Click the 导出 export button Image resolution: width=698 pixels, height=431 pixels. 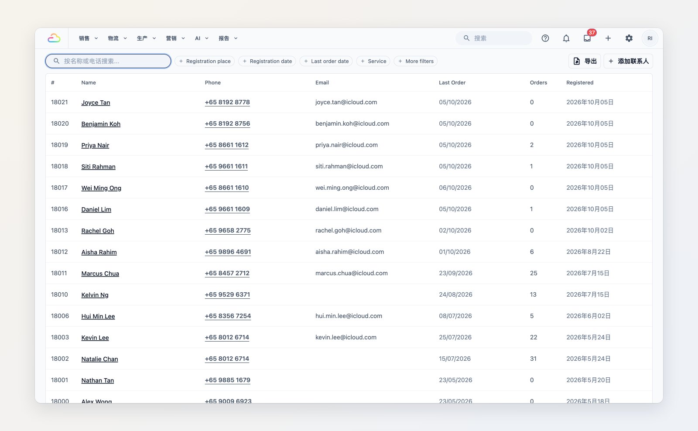click(x=585, y=61)
